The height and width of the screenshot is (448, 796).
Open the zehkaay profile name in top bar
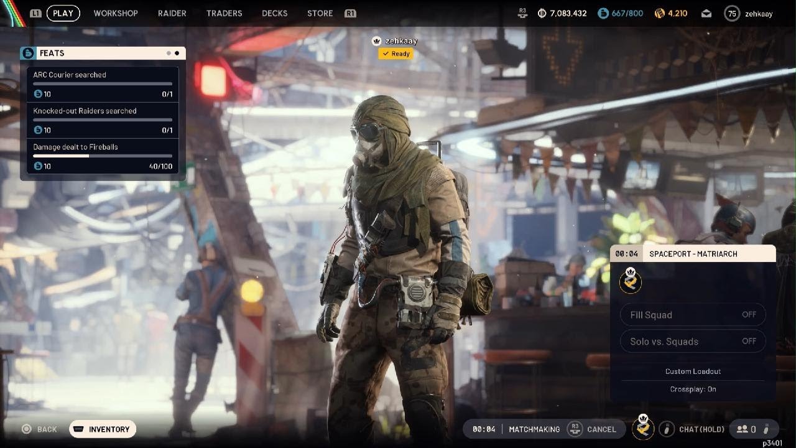759,14
